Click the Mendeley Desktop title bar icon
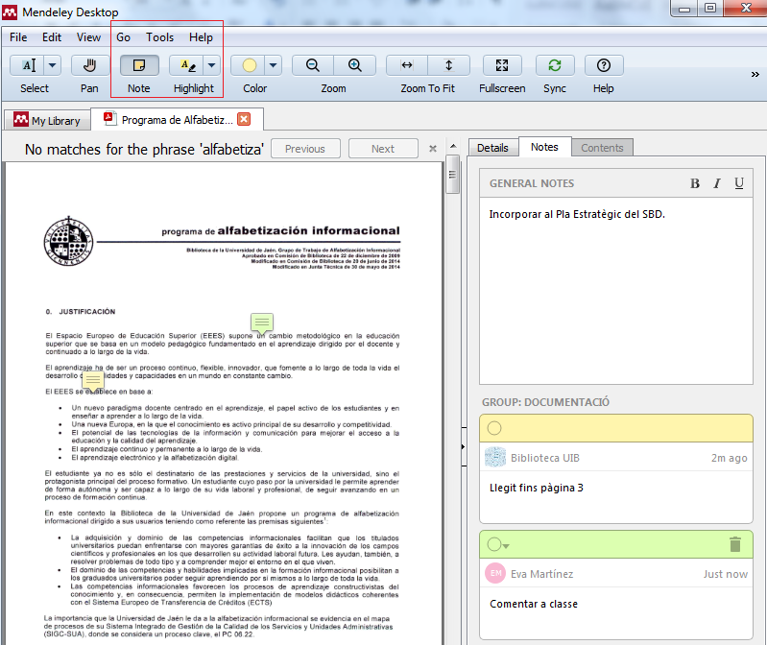 tap(10, 12)
